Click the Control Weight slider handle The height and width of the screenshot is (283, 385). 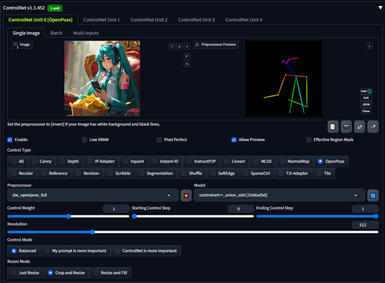[x=68, y=216]
